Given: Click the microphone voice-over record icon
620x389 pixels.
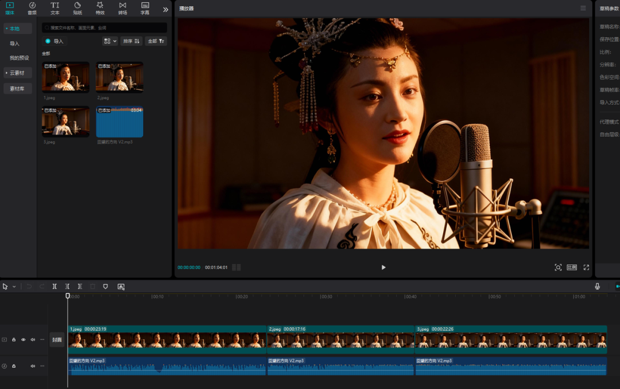Looking at the screenshot, I should (x=597, y=286).
